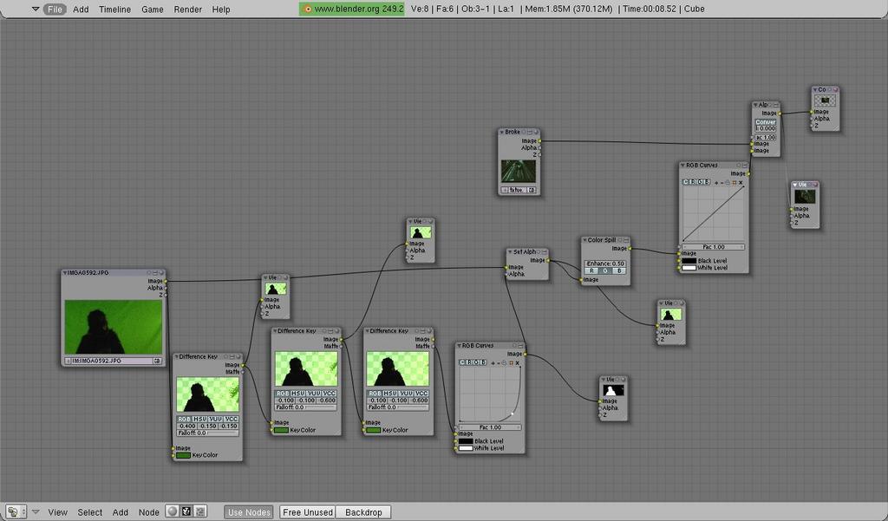This screenshot has height=521, width=888.
Task: Select the B channel in Color Spill node
Action: (619, 271)
